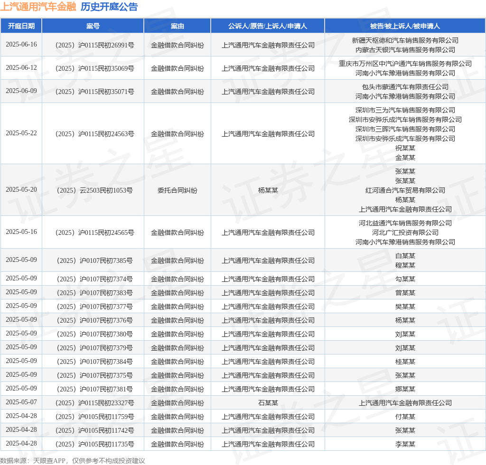Click the 被告/被上诉人/被申请人 column header

[405, 26]
